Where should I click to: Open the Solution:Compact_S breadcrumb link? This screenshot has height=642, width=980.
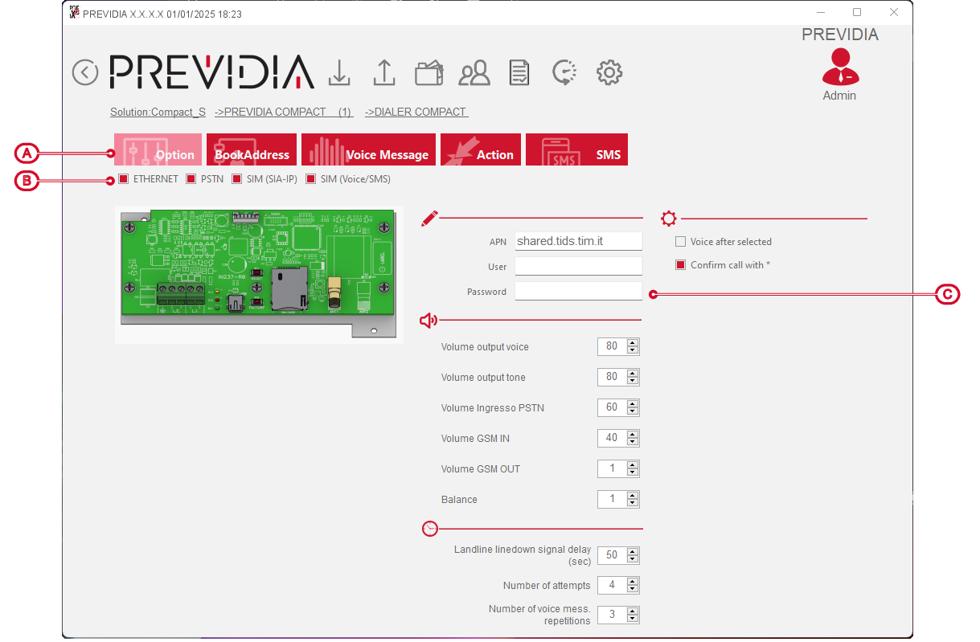pos(158,112)
